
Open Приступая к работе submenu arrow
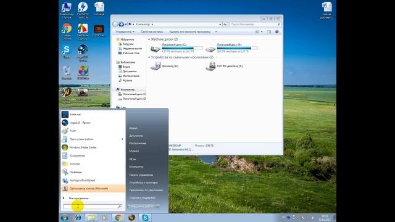(122, 139)
